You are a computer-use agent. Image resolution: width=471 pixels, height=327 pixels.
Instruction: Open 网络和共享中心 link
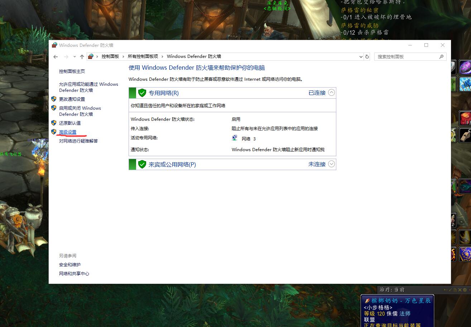(74, 274)
